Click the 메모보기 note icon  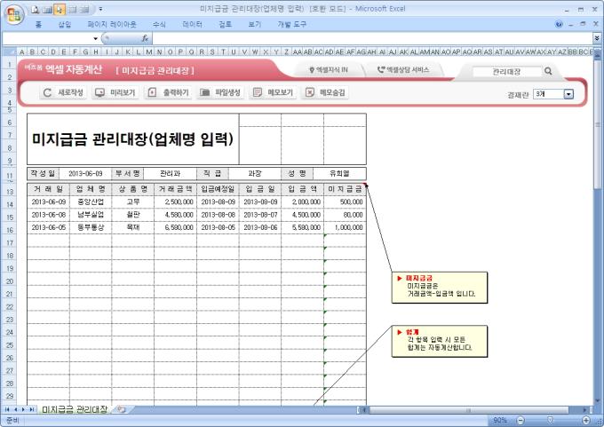[x=258, y=92]
